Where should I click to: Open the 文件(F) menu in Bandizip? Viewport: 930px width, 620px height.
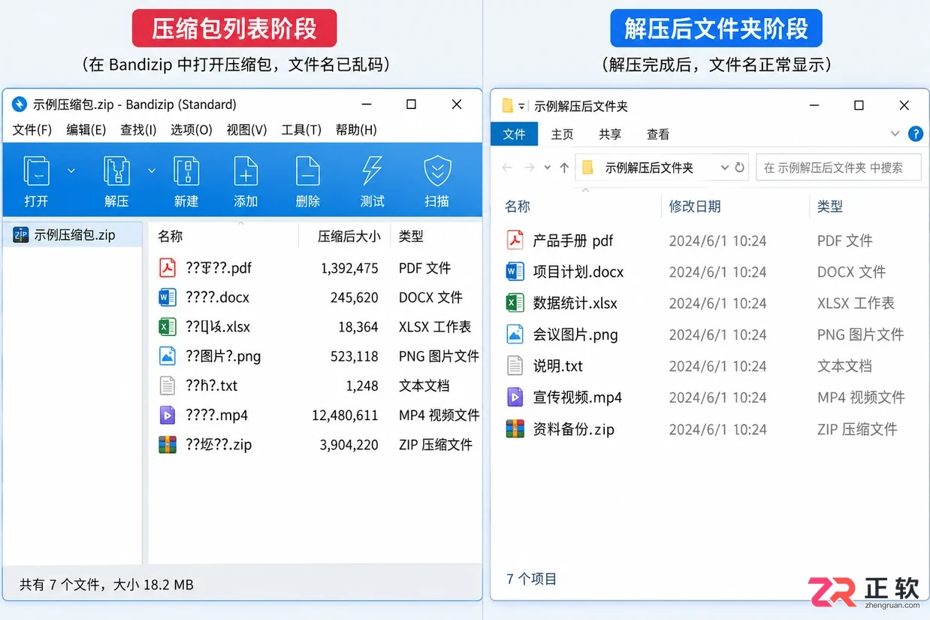[x=32, y=130]
